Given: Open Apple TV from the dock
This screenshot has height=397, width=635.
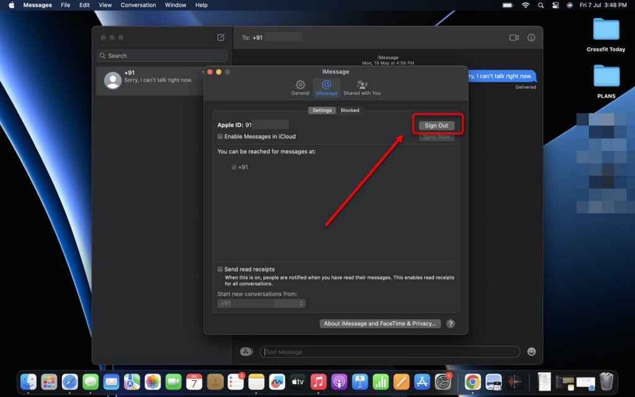Looking at the screenshot, I should pyautogui.click(x=298, y=381).
